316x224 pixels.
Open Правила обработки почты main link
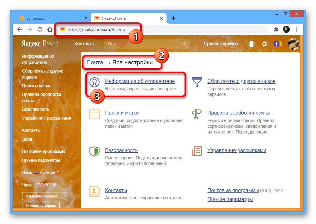click(x=239, y=113)
